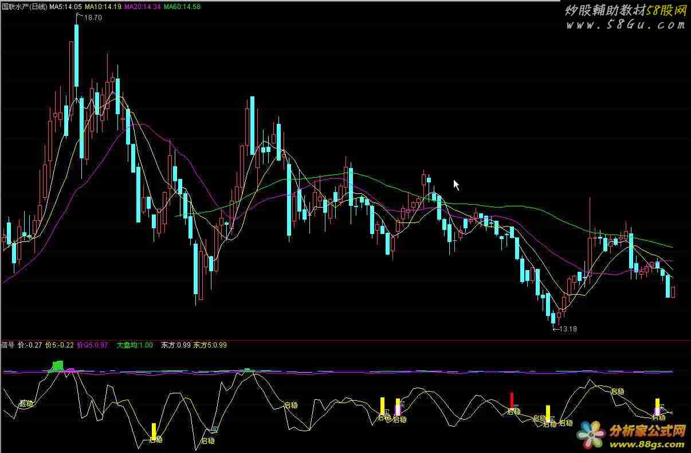Select the 价5:-0.22 indicator value
Image resolution: width=691 pixels, height=453 pixels.
tap(60, 345)
